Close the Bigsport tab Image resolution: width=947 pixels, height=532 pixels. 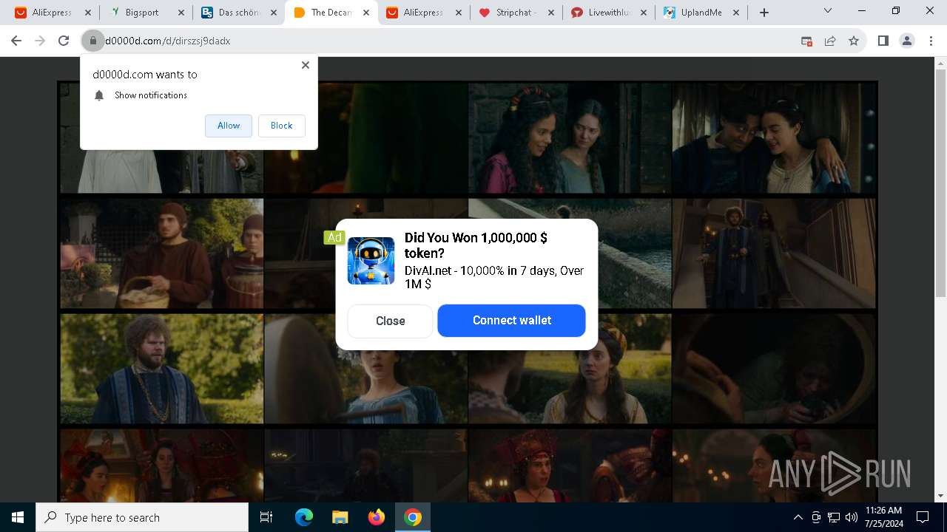(181, 13)
